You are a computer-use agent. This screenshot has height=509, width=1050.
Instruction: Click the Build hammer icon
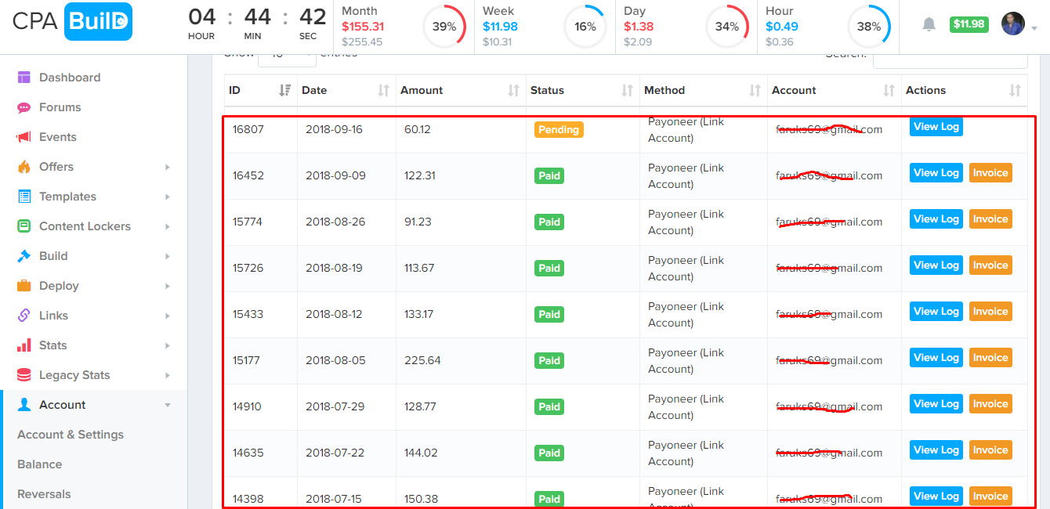[24, 256]
